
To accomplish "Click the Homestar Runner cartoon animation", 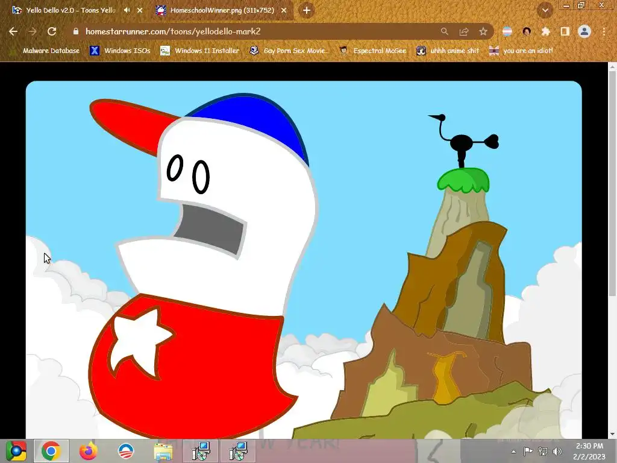I will [304, 260].
